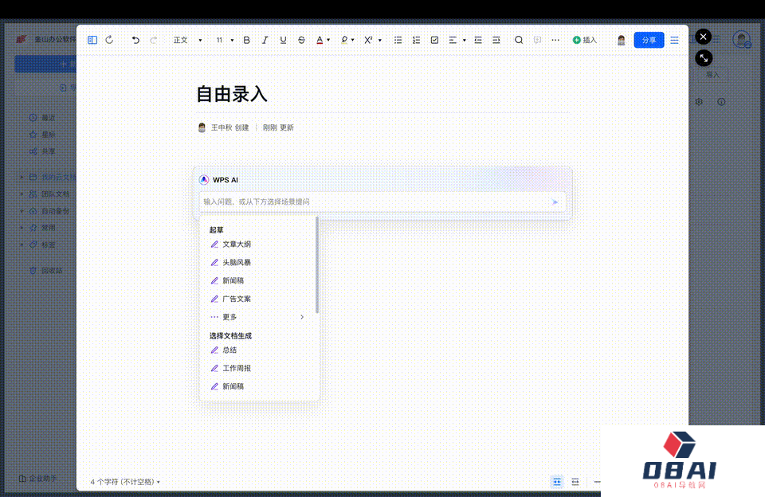Apply red font color A icon
This screenshot has height=497, width=765.
coord(320,40)
